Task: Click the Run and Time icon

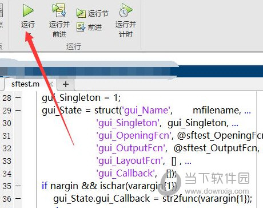Action: coord(126,10)
